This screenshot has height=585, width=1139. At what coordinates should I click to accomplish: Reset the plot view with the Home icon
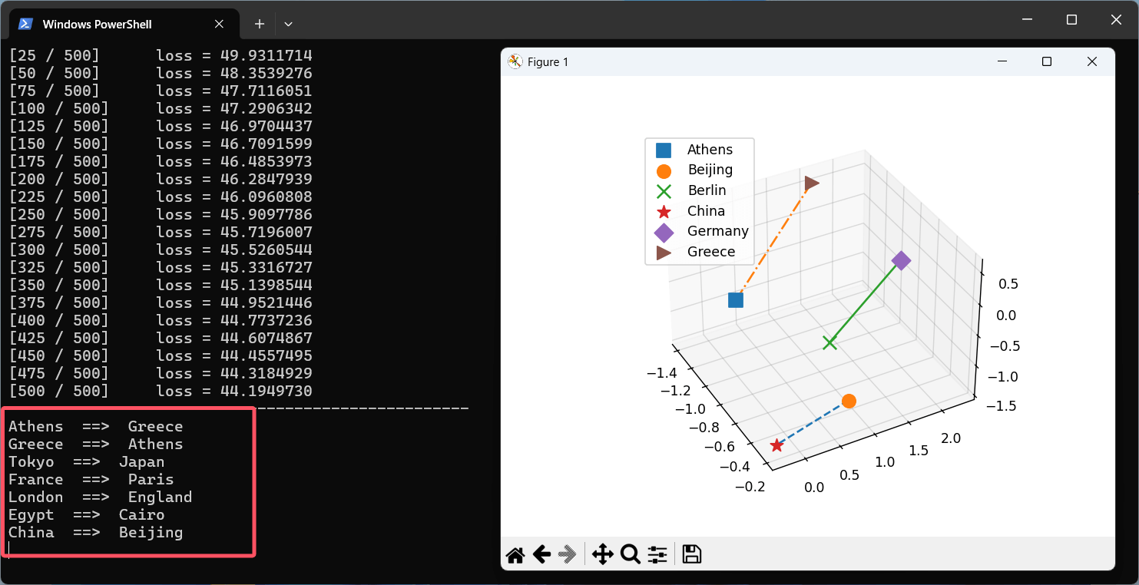(x=515, y=554)
